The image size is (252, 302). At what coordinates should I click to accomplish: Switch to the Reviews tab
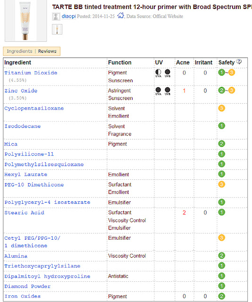(47, 51)
